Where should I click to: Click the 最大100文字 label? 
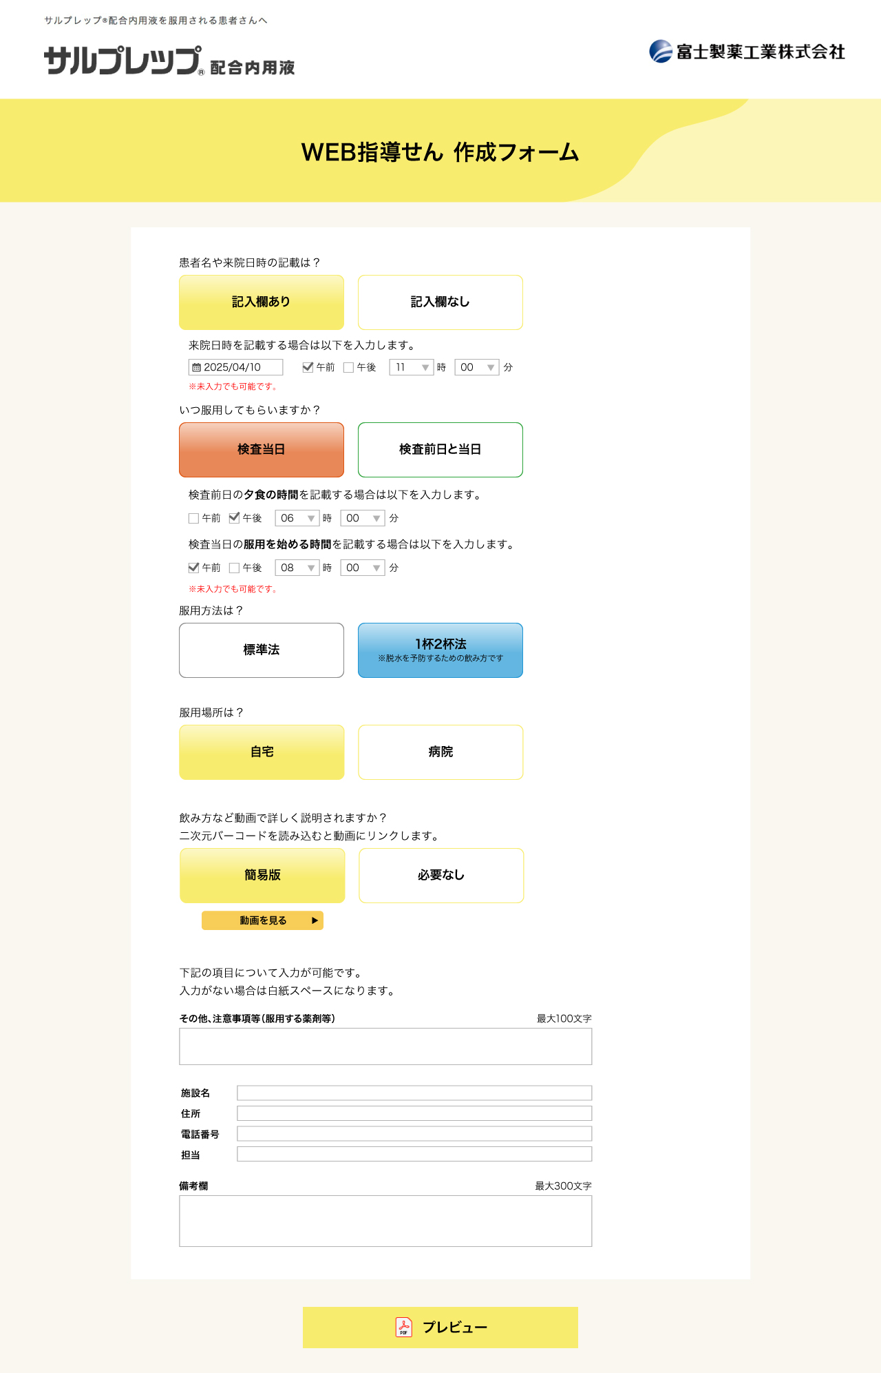(x=564, y=1018)
